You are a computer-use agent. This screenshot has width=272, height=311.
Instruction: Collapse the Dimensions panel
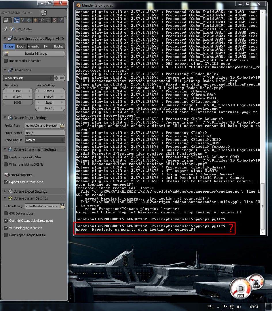point(5,70)
